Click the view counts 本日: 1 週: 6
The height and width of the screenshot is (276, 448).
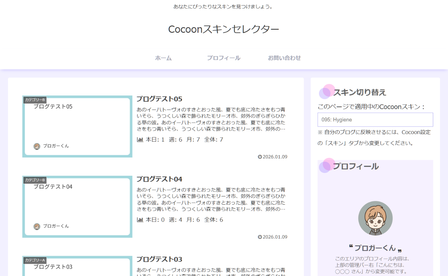tap(164, 140)
